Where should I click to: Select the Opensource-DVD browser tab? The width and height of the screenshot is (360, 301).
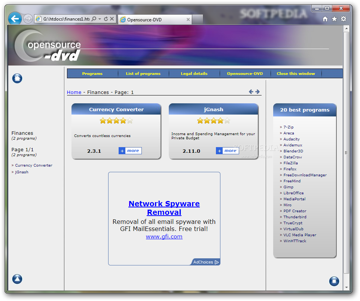(x=155, y=19)
